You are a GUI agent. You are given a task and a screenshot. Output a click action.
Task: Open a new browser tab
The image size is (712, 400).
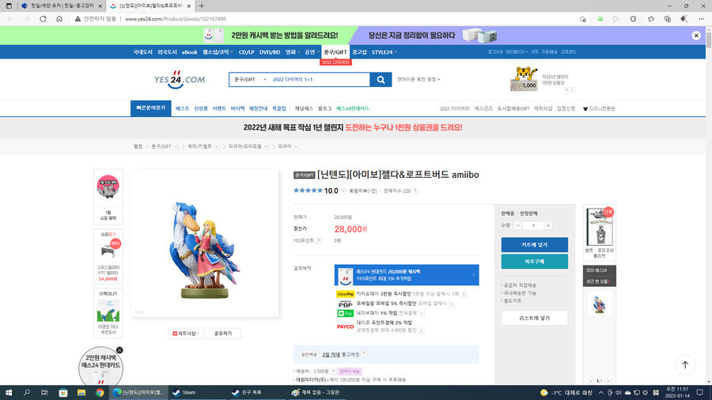(x=201, y=6)
